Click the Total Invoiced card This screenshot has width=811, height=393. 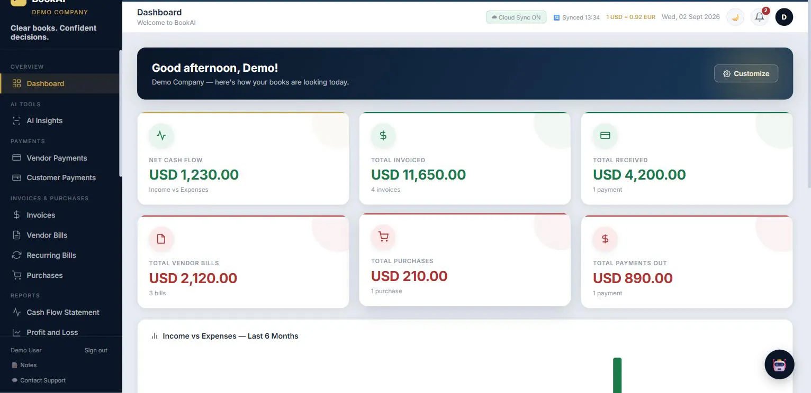click(465, 158)
